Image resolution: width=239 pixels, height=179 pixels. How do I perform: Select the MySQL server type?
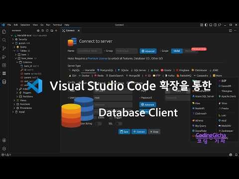point(74,70)
